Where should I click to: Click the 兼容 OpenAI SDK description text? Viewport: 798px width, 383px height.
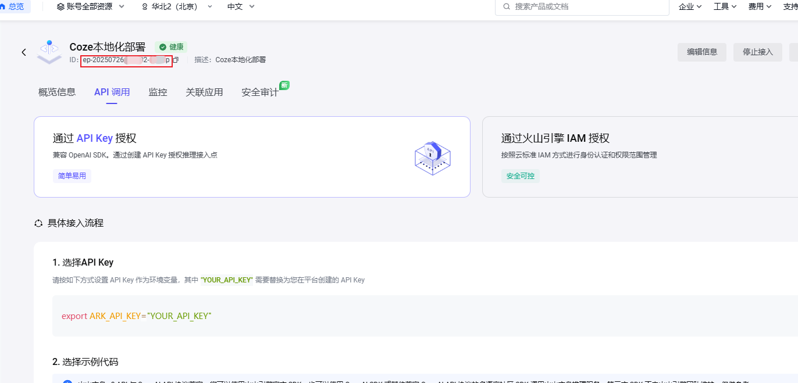pyautogui.click(x=135, y=155)
